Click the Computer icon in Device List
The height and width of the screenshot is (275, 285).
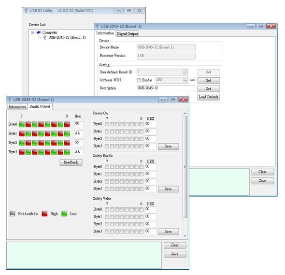[39, 32]
